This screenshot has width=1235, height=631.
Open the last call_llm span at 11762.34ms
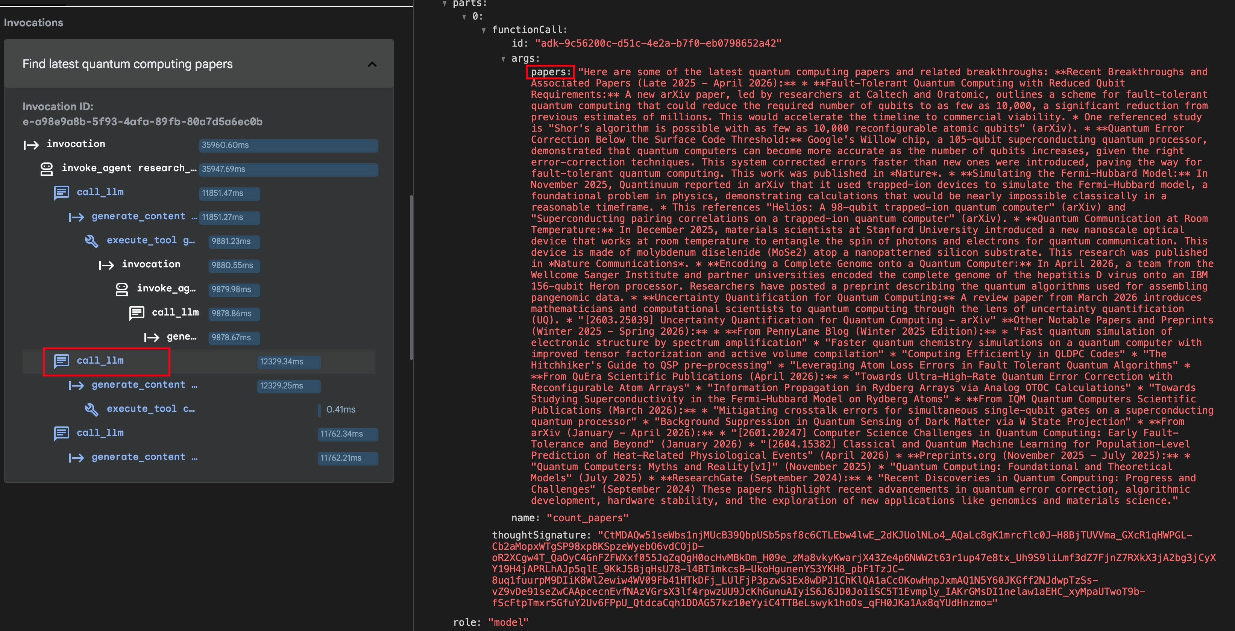[100, 433]
